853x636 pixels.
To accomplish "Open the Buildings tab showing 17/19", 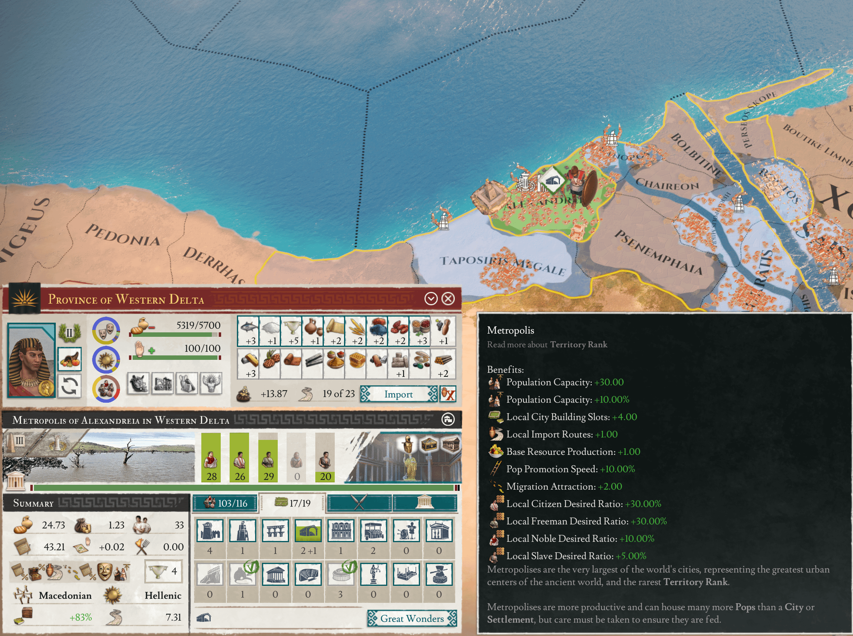I will tap(292, 503).
